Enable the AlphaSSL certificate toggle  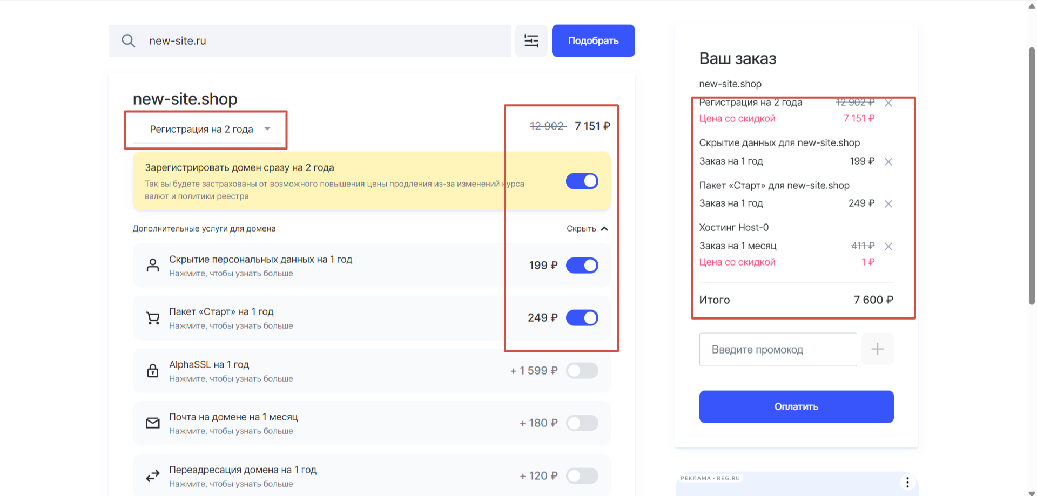582,371
